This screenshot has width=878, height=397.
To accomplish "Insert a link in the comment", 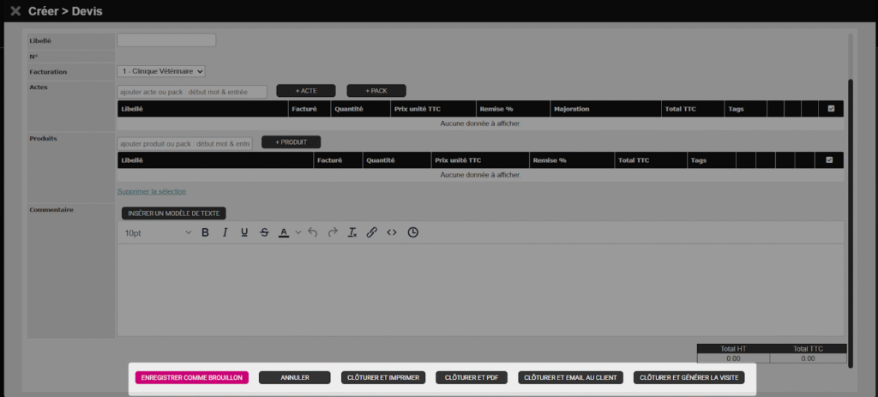I will (x=371, y=232).
